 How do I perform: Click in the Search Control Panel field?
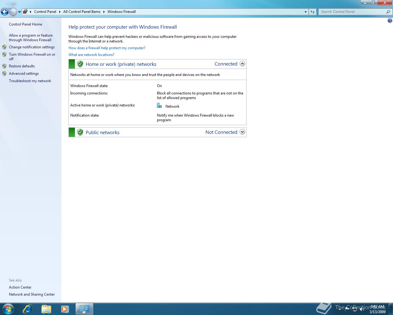[x=352, y=12]
